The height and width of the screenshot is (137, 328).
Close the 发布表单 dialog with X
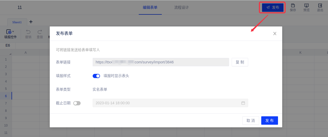tap(275, 34)
